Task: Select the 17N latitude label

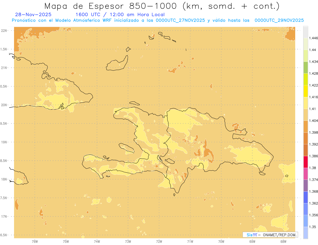Action: click(4, 216)
